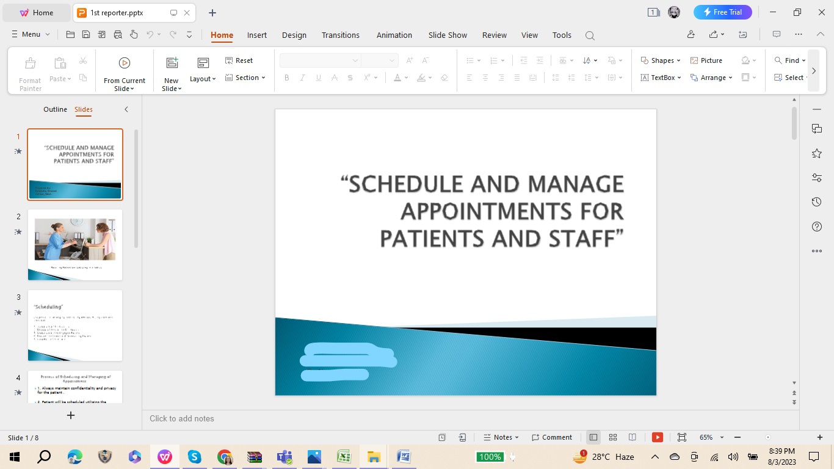The width and height of the screenshot is (834, 469).
Task: Switch to Reading view book icon
Action: click(633, 437)
